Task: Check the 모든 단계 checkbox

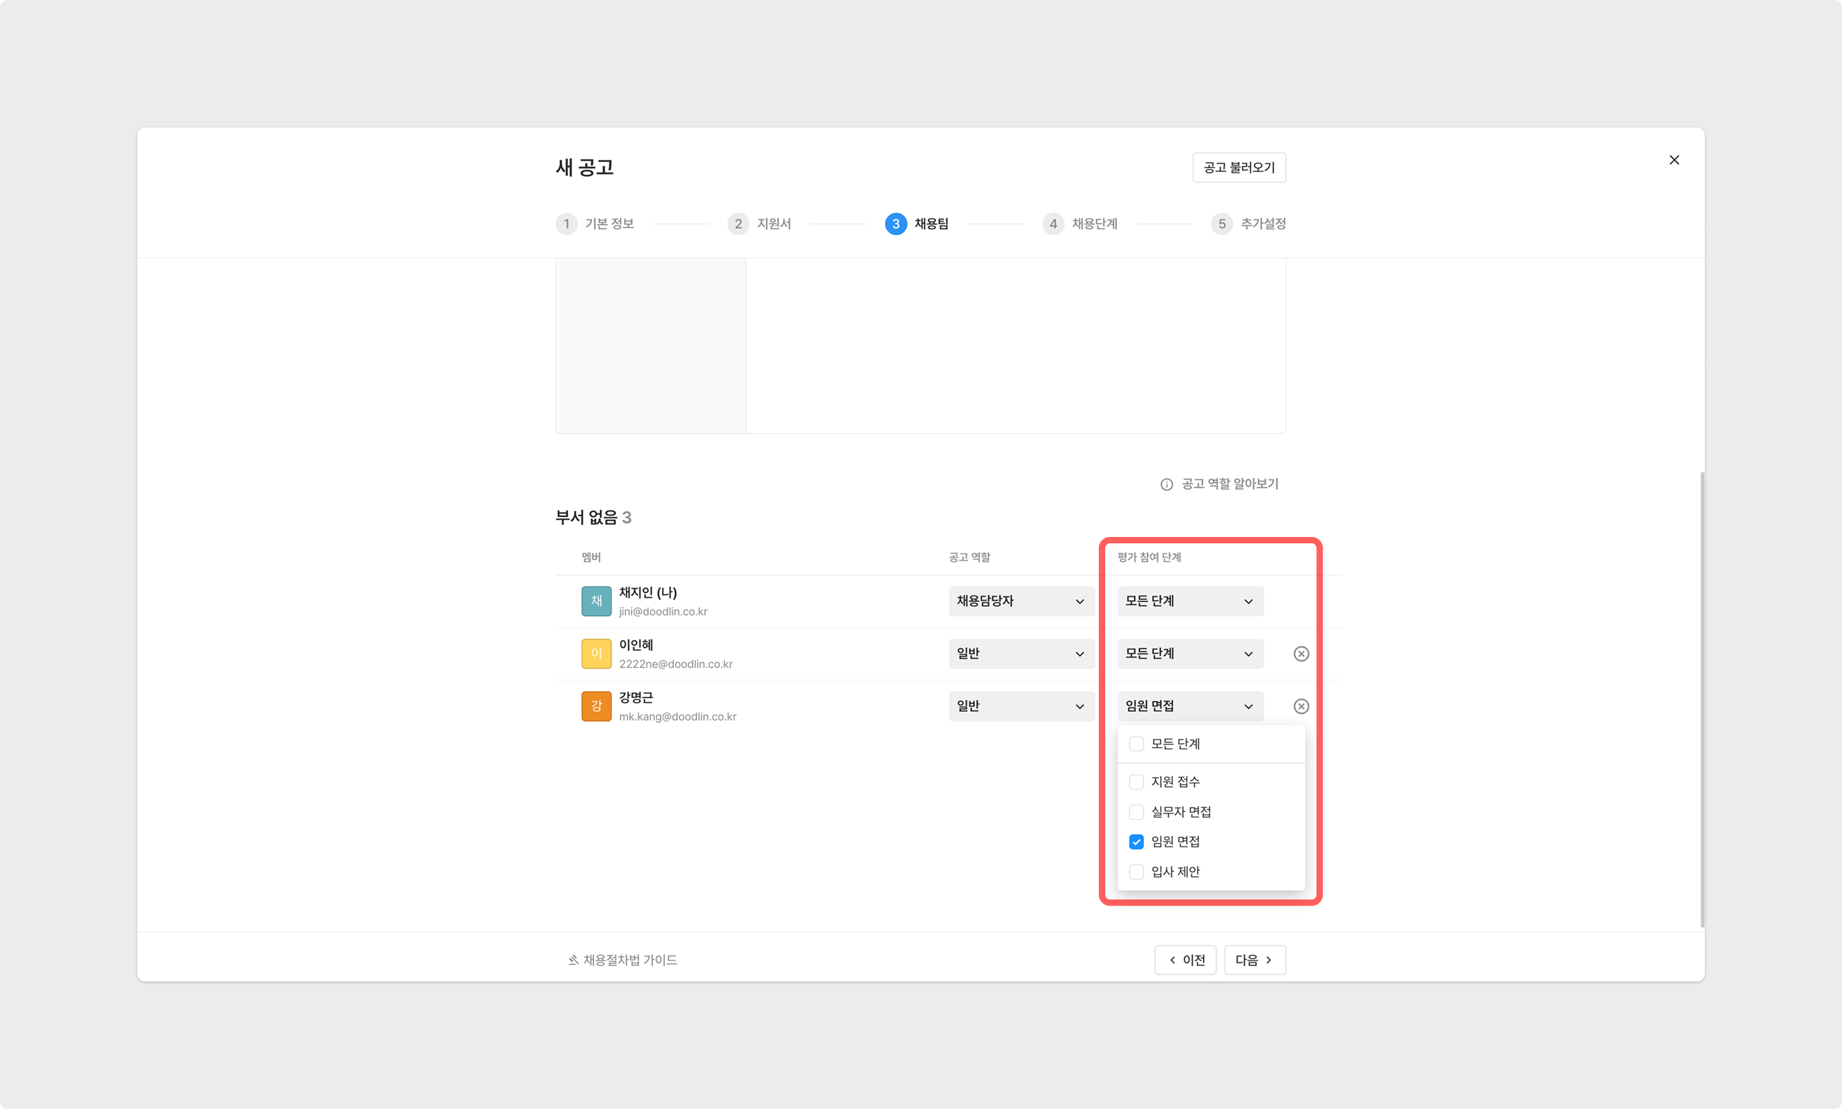Action: click(x=1136, y=744)
